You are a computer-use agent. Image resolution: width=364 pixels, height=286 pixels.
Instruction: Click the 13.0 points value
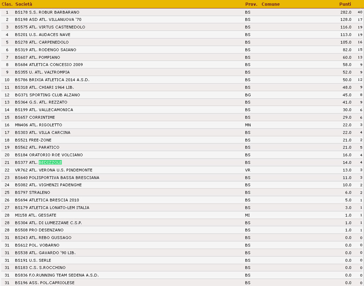pos(347,170)
